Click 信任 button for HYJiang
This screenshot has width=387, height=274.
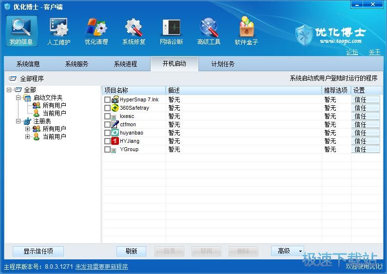coord(366,141)
